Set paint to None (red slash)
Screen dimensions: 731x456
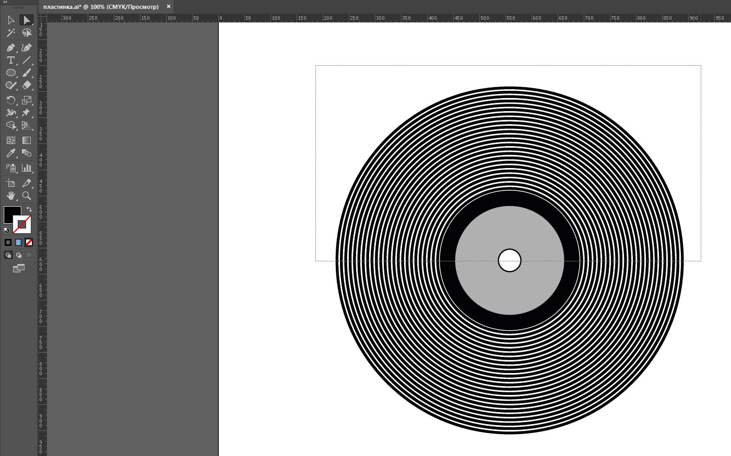click(x=29, y=242)
